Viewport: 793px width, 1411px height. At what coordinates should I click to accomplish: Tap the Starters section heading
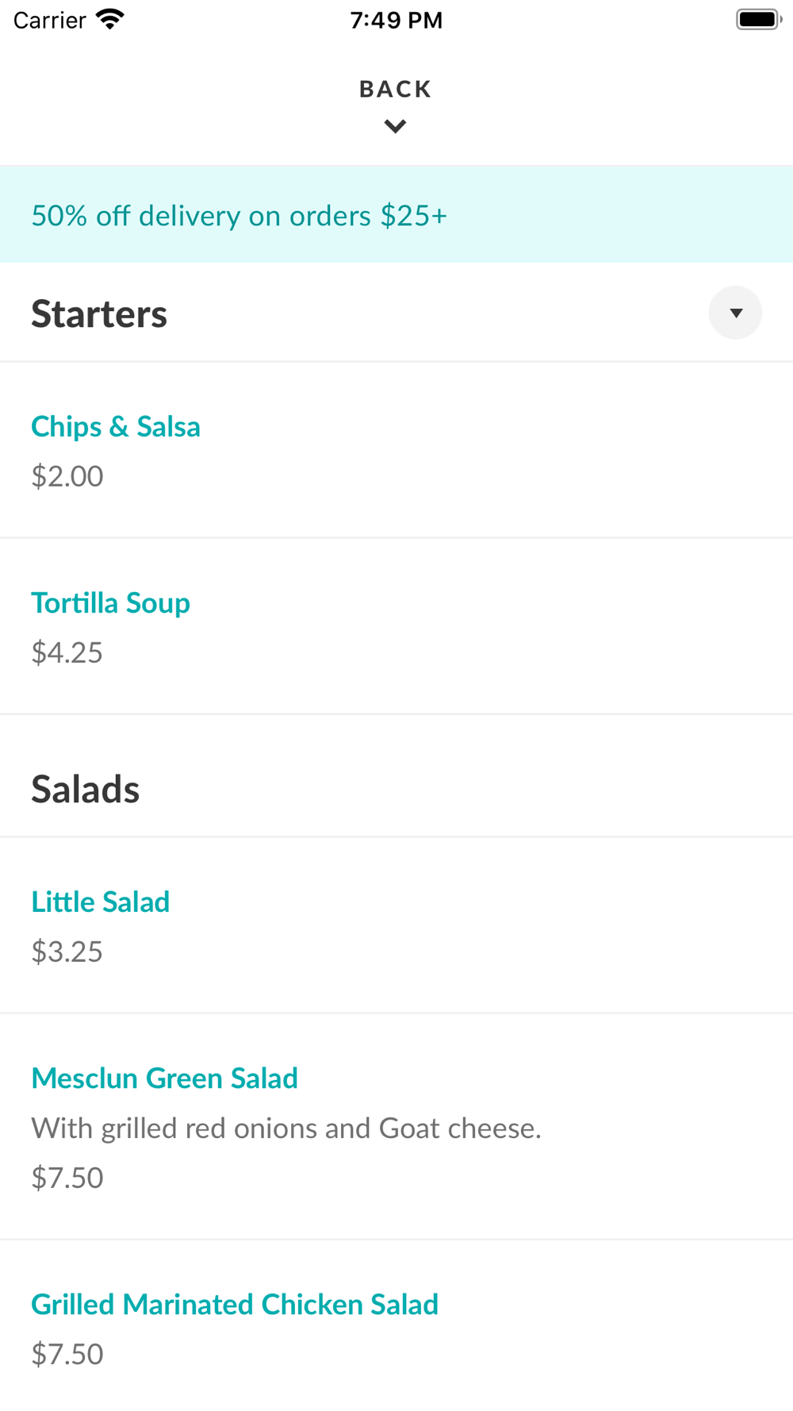tap(99, 314)
